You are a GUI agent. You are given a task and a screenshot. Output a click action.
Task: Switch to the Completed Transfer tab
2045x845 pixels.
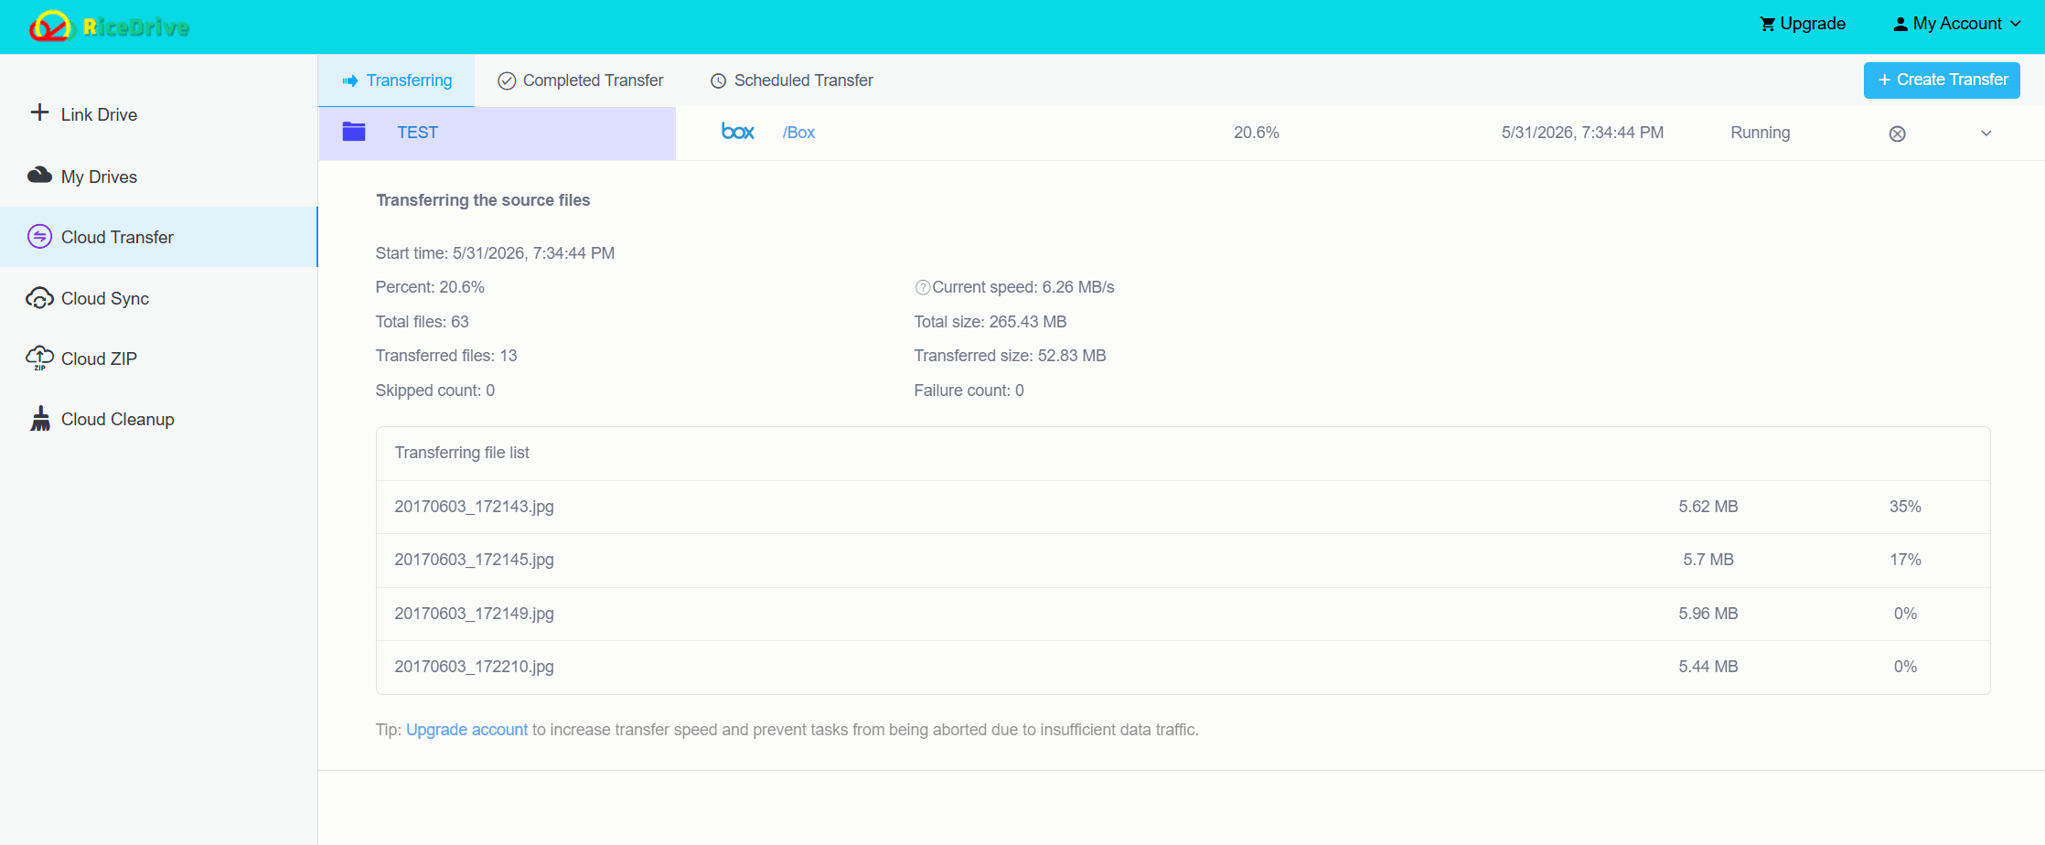(581, 80)
